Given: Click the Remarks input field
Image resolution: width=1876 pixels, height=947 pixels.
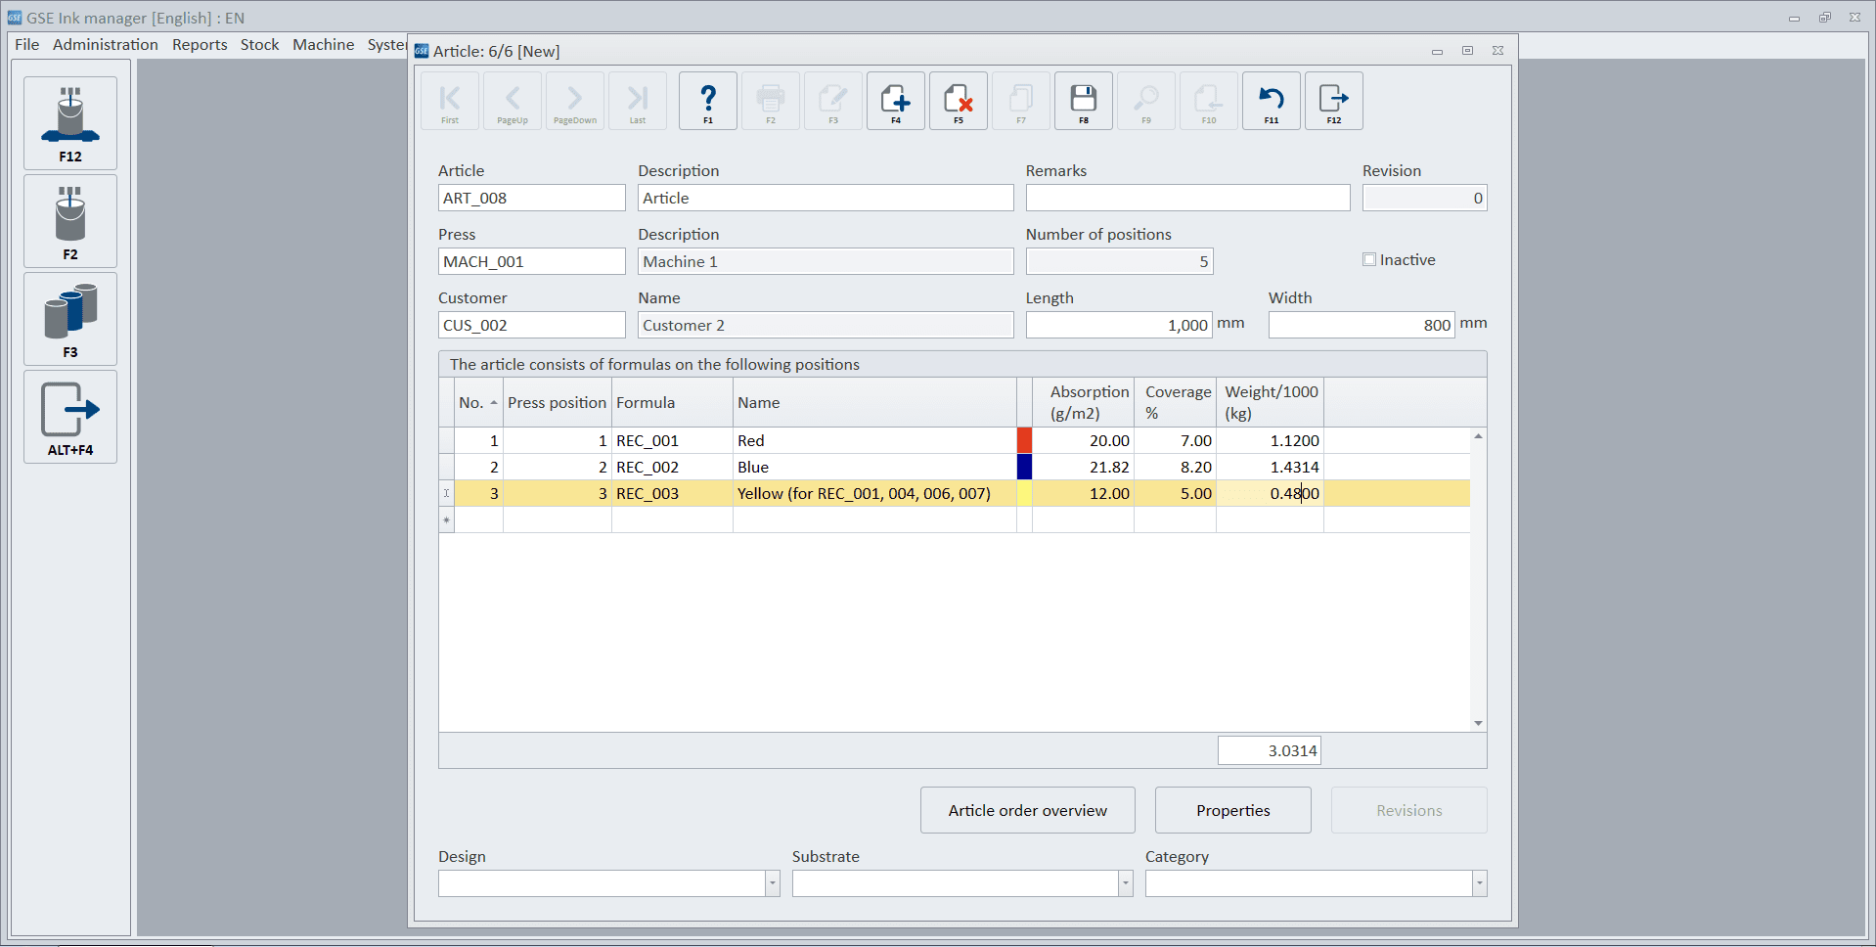Looking at the screenshot, I should (x=1187, y=198).
